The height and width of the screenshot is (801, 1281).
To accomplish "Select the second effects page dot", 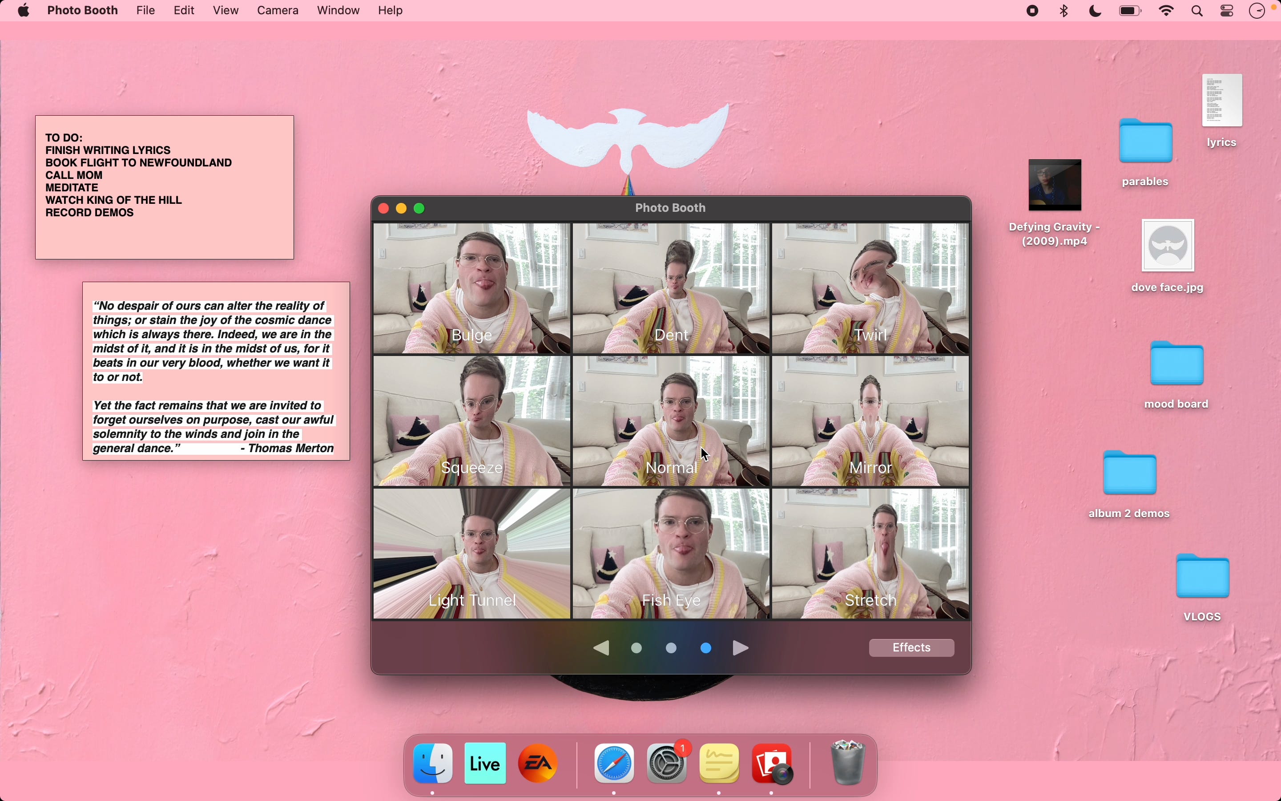I will pos(671,648).
